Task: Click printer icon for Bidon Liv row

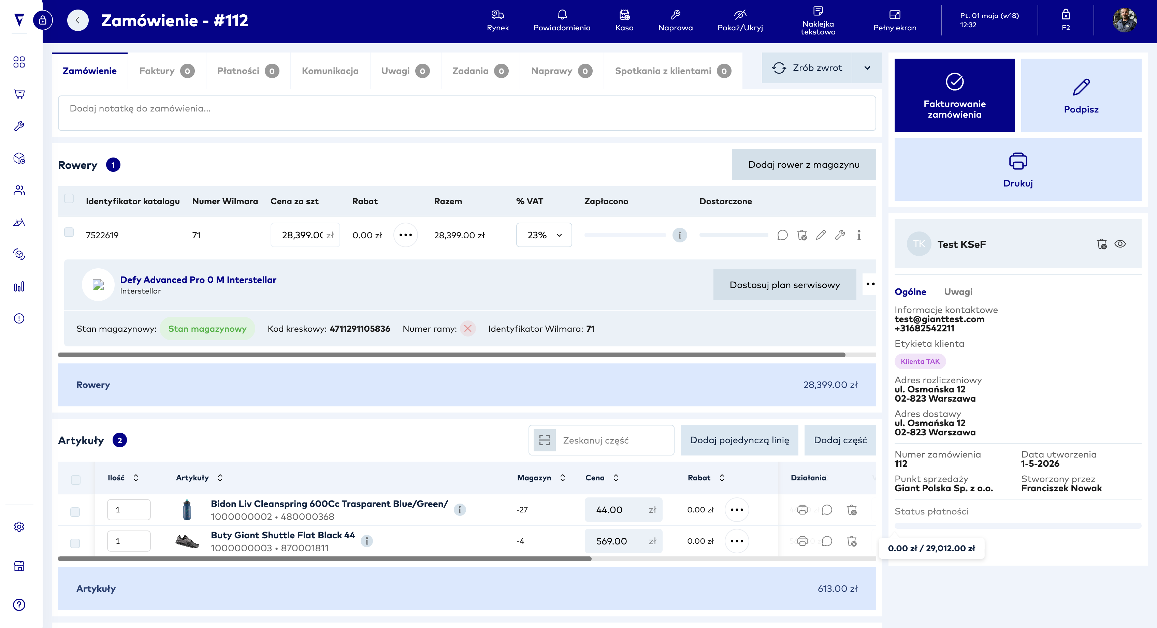Action: (x=802, y=509)
